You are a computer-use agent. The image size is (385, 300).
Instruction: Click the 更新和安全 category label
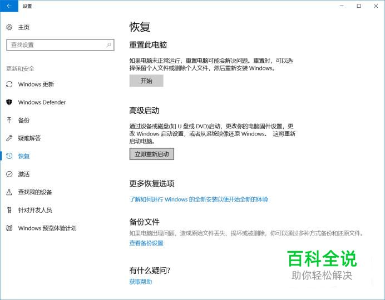click(21, 69)
